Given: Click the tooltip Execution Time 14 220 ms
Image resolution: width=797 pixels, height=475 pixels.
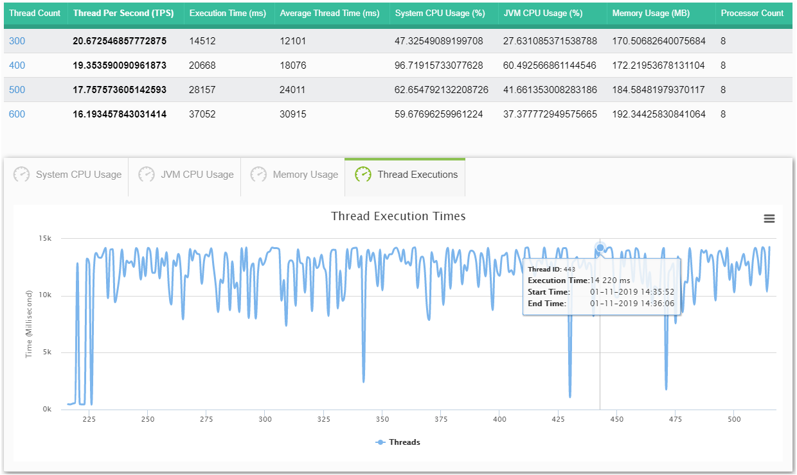Looking at the screenshot, I should (x=578, y=281).
